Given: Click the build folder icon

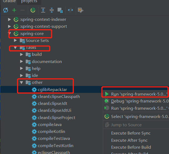Looking at the screenshot, I should 28,55.
